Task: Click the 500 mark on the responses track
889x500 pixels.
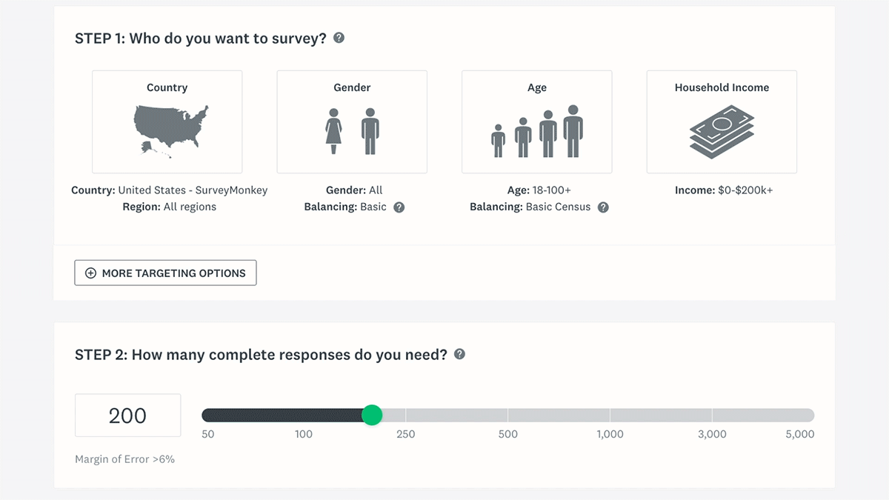Action: (508, 416)
